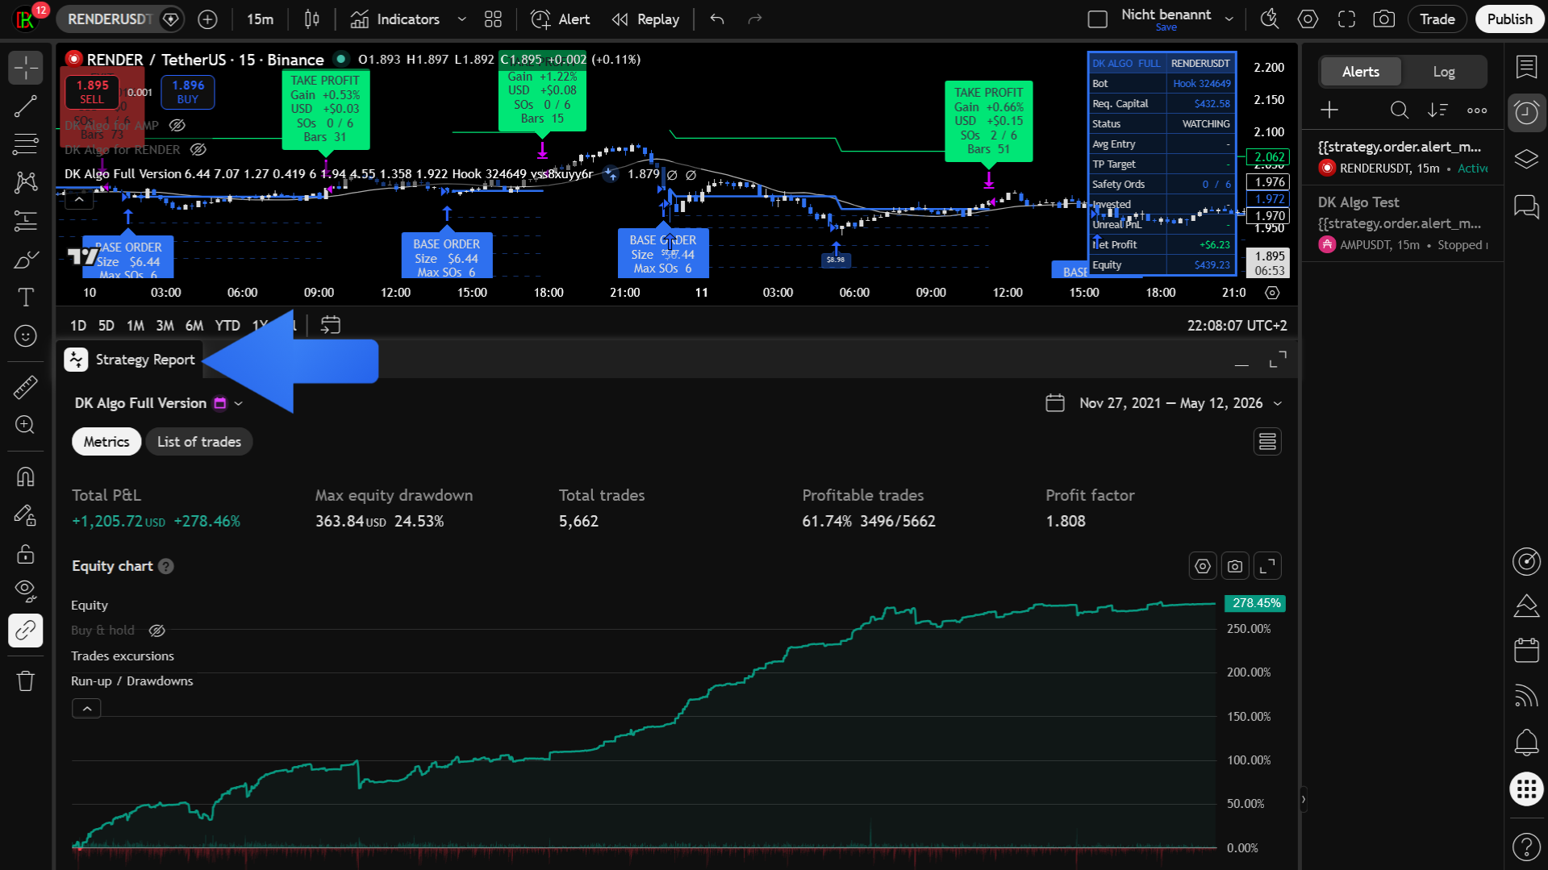
Task: Toggle visibility of DK Algo for AMP
Action: pos(177,125)
